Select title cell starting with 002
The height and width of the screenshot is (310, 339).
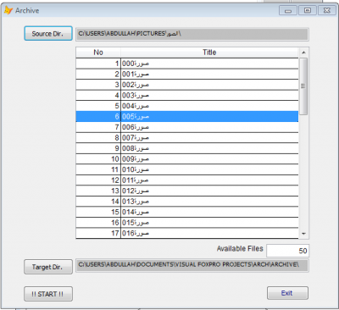pos(209,85)
